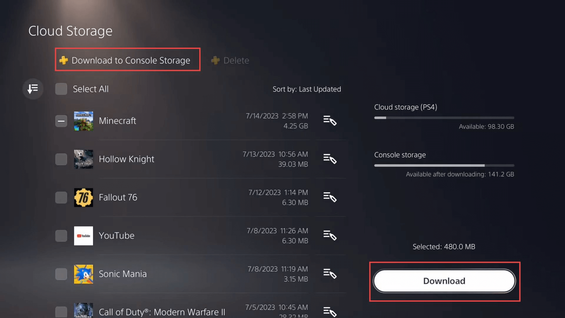The width and height of the screenshot is (565, 318).
Task: Click the PlayStation Plus icon beside Delete
Action: pyautogui.click(x=215, y=60)
